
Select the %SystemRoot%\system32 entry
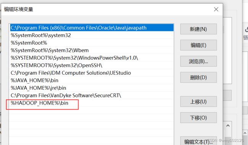(x=92, y=35)
